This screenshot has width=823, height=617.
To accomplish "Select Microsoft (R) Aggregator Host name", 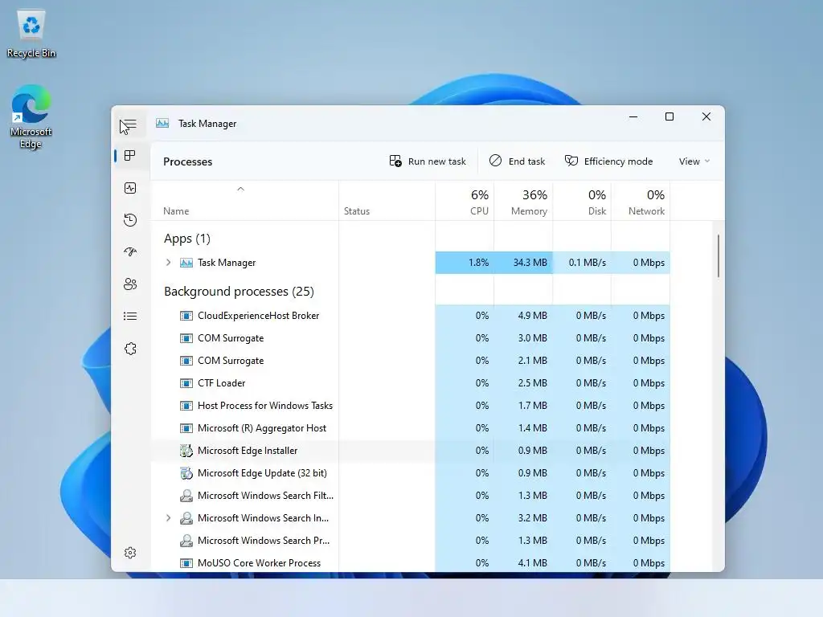I will tap(262, 428).
